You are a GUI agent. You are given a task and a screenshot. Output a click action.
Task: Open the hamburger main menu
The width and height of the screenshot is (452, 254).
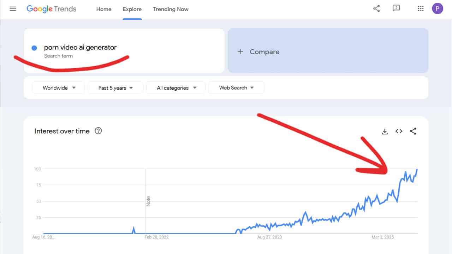[13, 9]
